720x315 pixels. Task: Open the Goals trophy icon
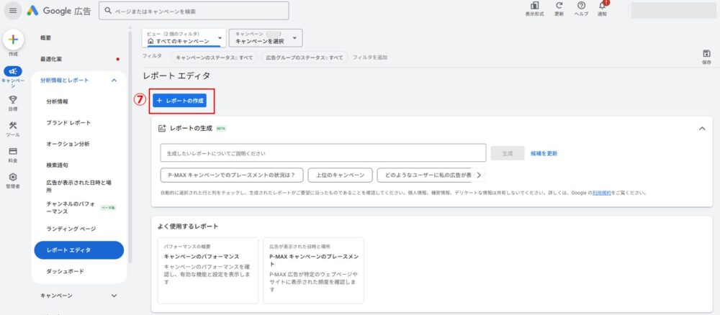tap(13, 100)
